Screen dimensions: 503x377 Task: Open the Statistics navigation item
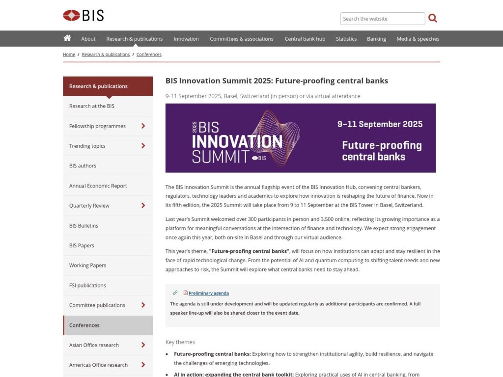tap(346, 38)
